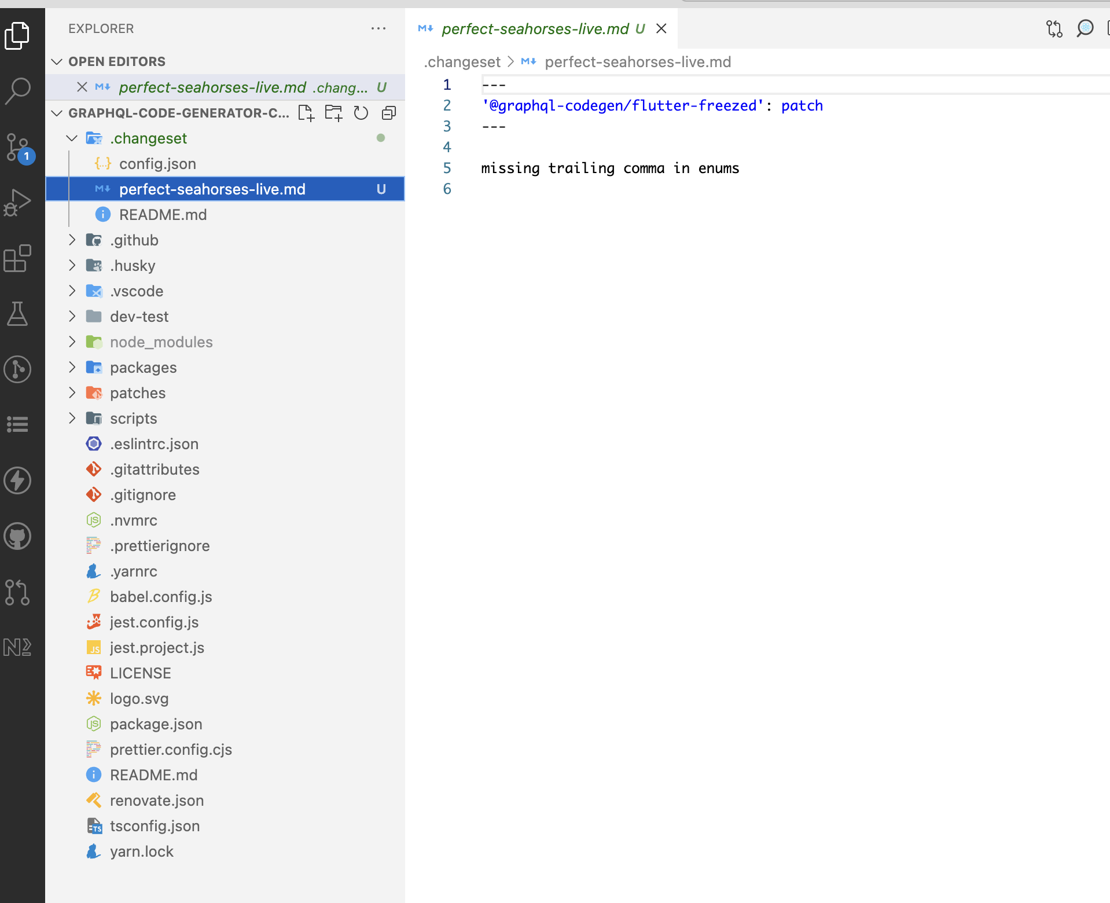The height and width of the screenshot is (903, 1110).
Task: Select perfect-seahorses-live.md in the file tree
Action: tap(225, 189)
